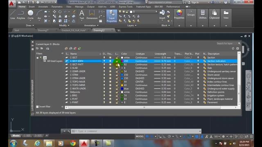Click the Layer States Manager icon
The image size is (262, 147).
(47, 48)
